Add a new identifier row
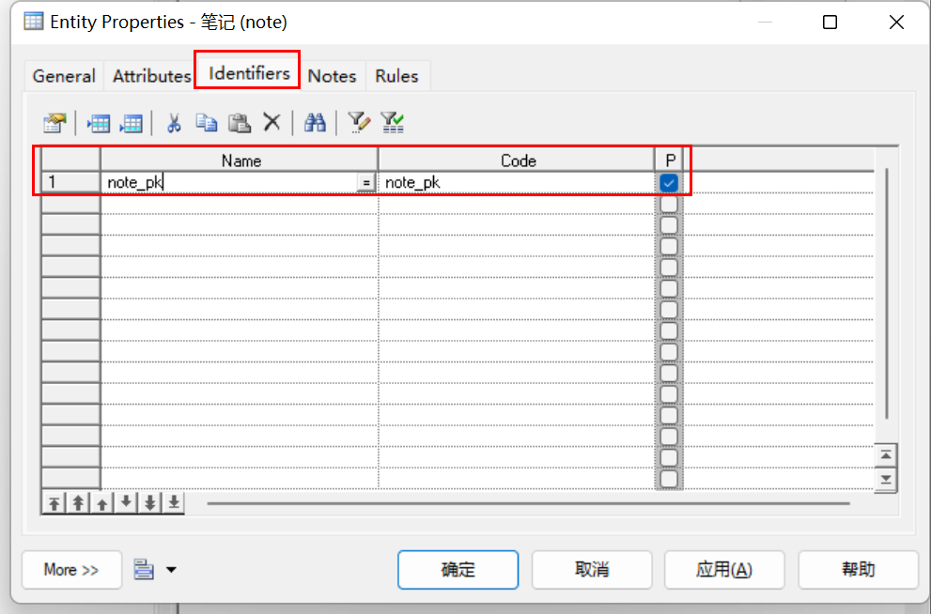 (x=131, y=122)
